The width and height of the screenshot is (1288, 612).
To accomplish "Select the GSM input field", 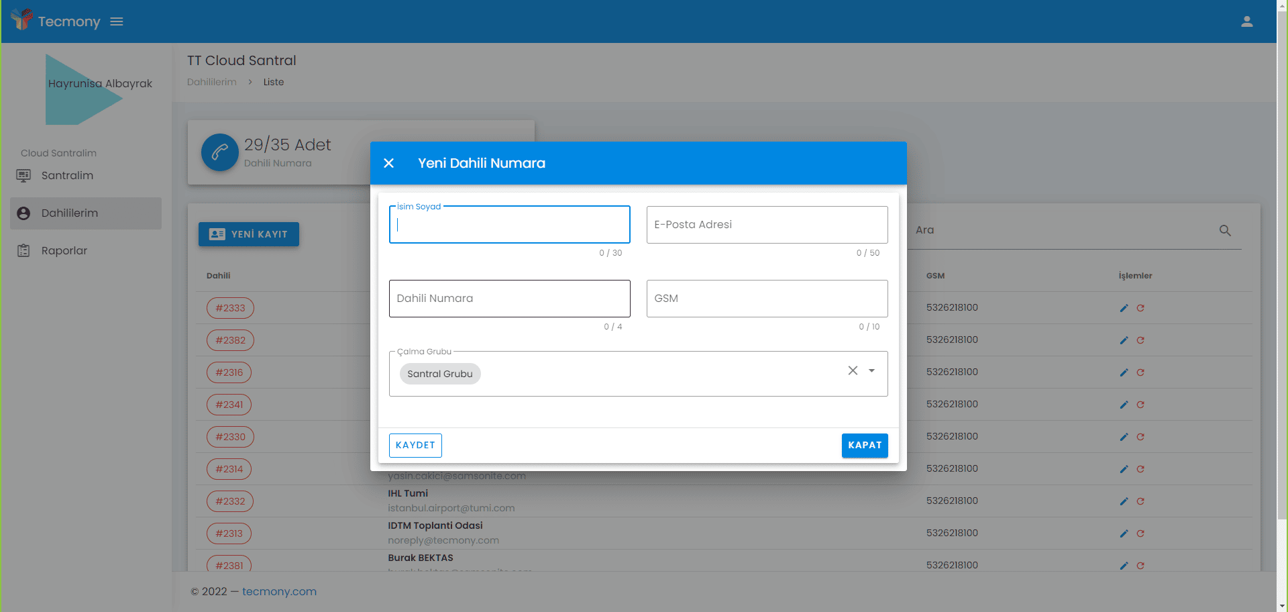I will [x=767, y=298].
